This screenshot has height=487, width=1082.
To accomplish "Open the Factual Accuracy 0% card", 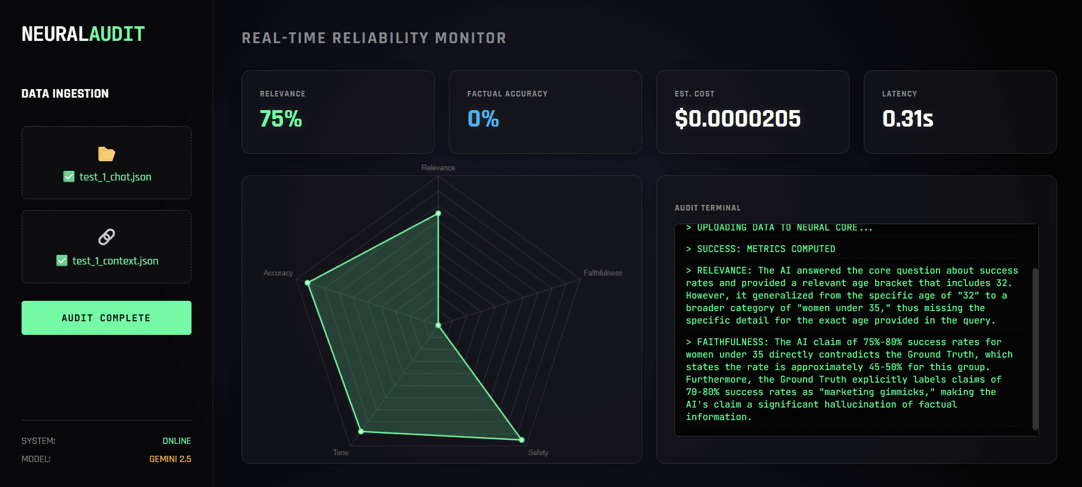I will point(546,112).
